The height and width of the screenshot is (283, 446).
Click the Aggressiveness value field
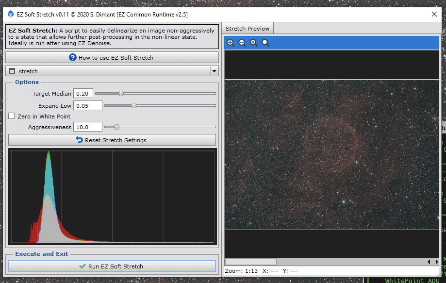pyautogui.click(x=88, y=127)
